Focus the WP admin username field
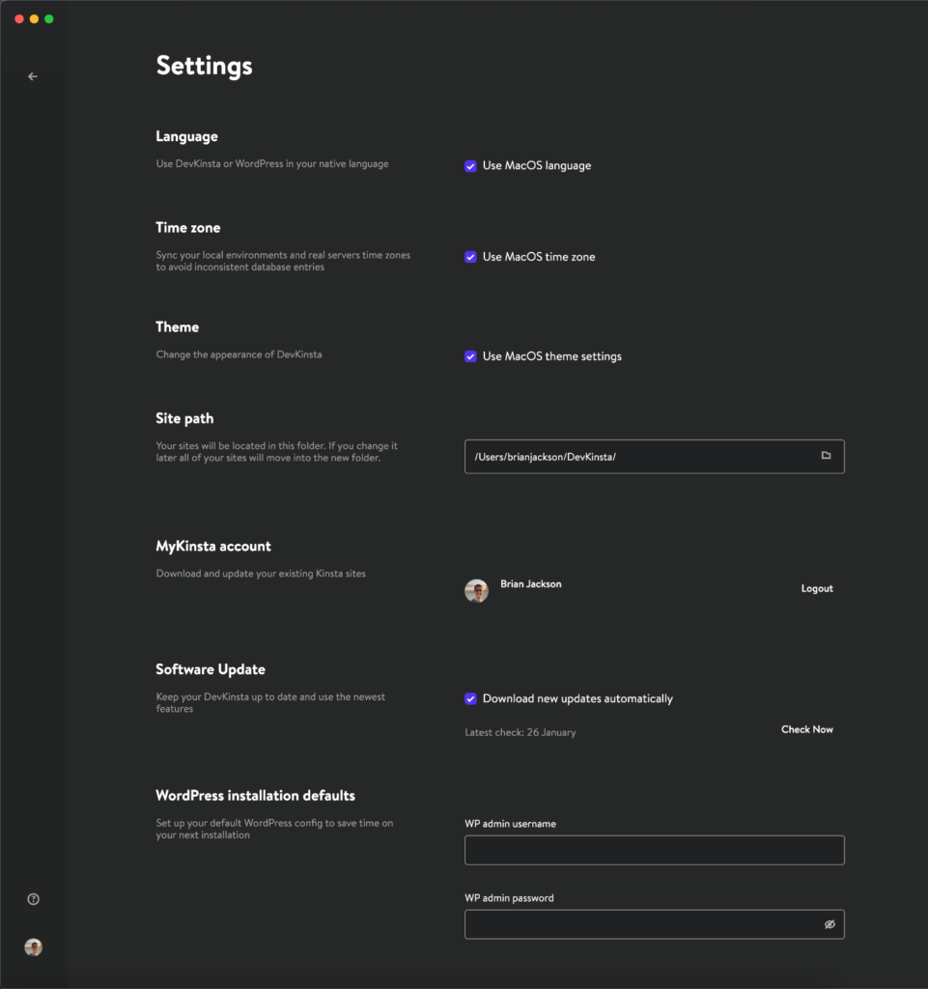The image size is (928, 989). 654,850
